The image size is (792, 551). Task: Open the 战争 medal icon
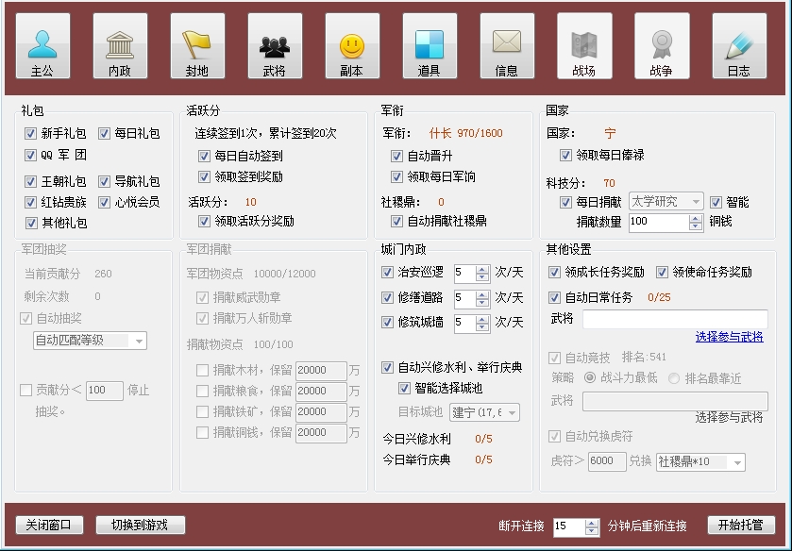[x=662, y=46]
